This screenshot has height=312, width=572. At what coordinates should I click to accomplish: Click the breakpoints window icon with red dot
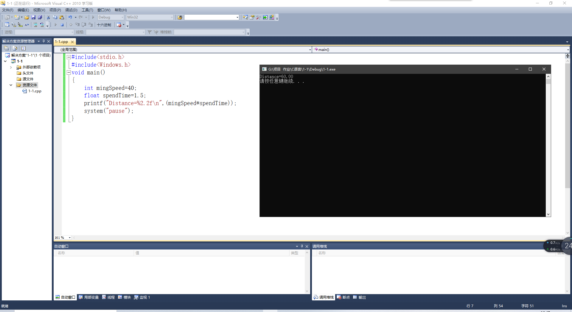(119, 25)
